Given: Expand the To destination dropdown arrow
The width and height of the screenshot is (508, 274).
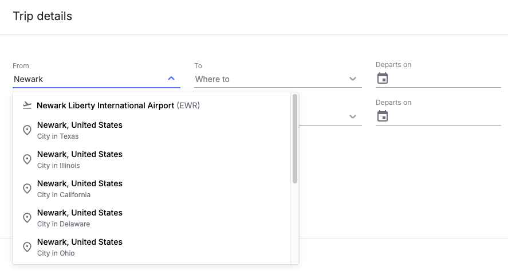Looking at the screenshot, I should tap(353, 79).
